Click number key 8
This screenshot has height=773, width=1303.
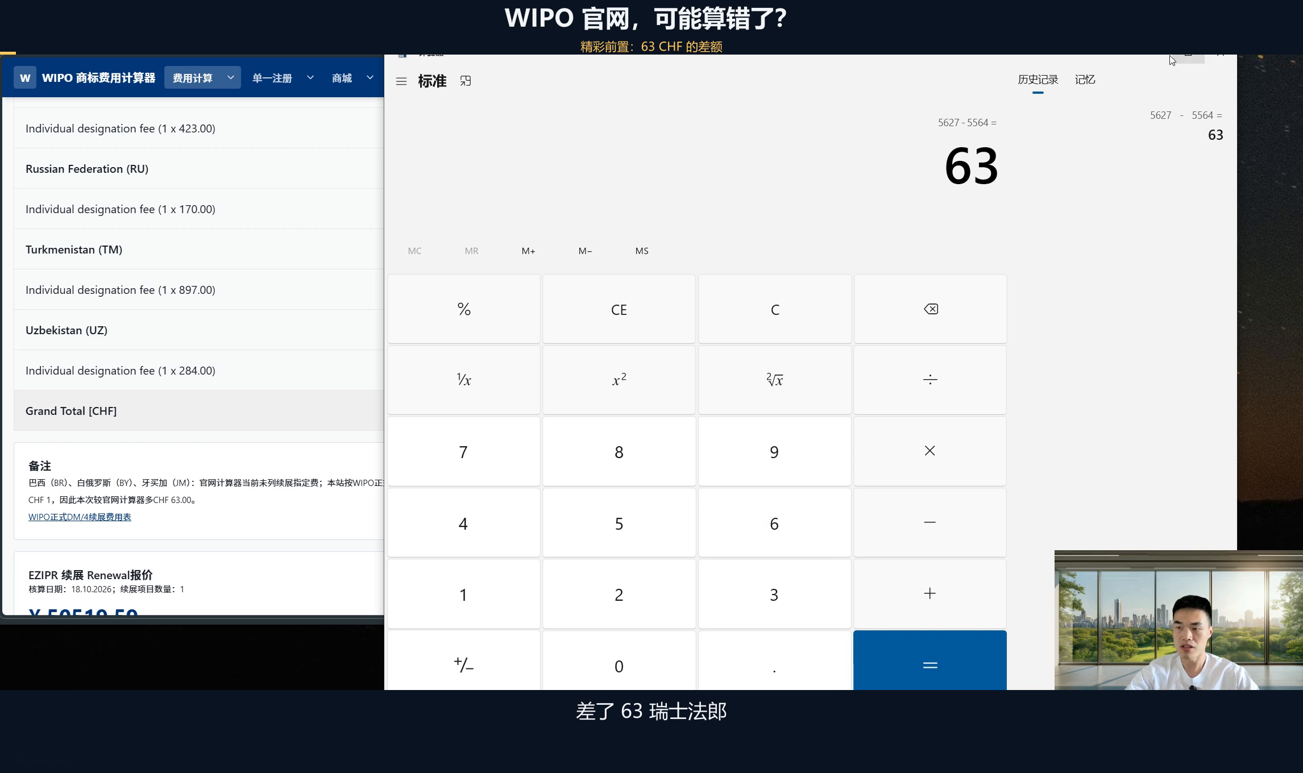click(619, 451)
